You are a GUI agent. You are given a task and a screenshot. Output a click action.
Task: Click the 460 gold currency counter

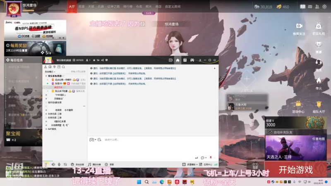283,7
